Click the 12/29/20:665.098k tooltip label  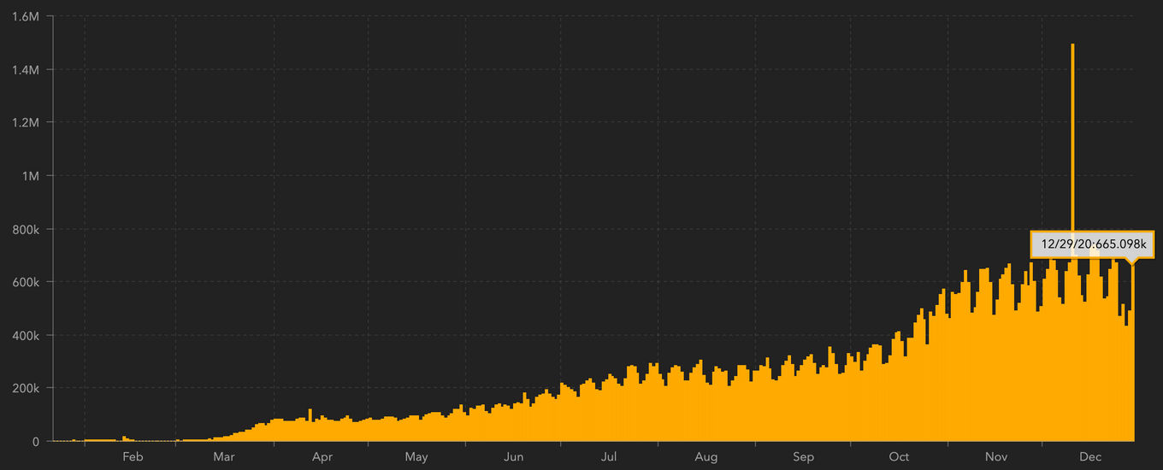click(x=1092, y=244)
